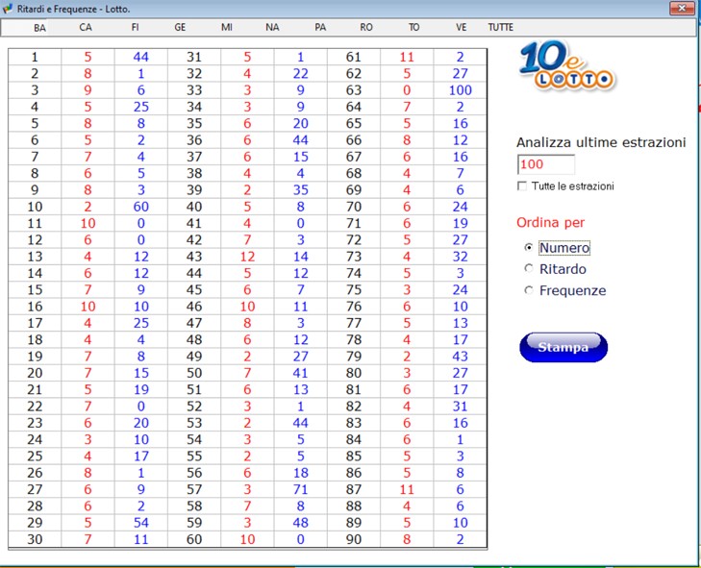
Task: Click delay value 60 in row 10
Action: (x=140, y=207)
